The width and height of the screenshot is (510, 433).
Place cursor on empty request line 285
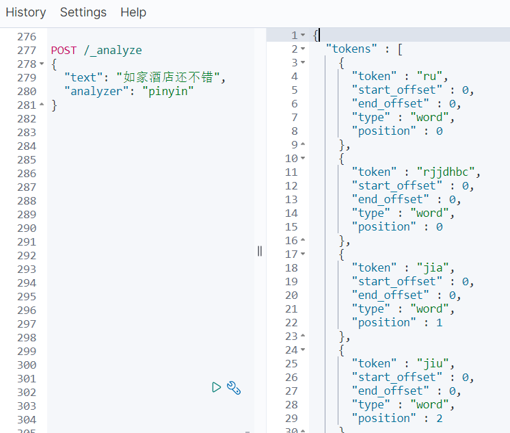150,159
